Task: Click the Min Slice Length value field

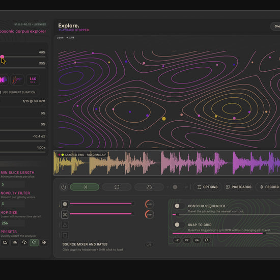Action: (12, 184)
